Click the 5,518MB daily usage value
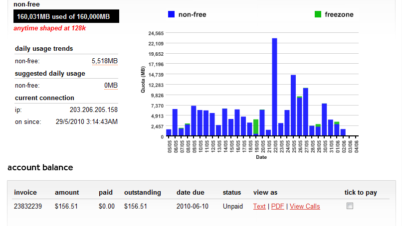The image size is (402, 226). [x=105, y=61]
